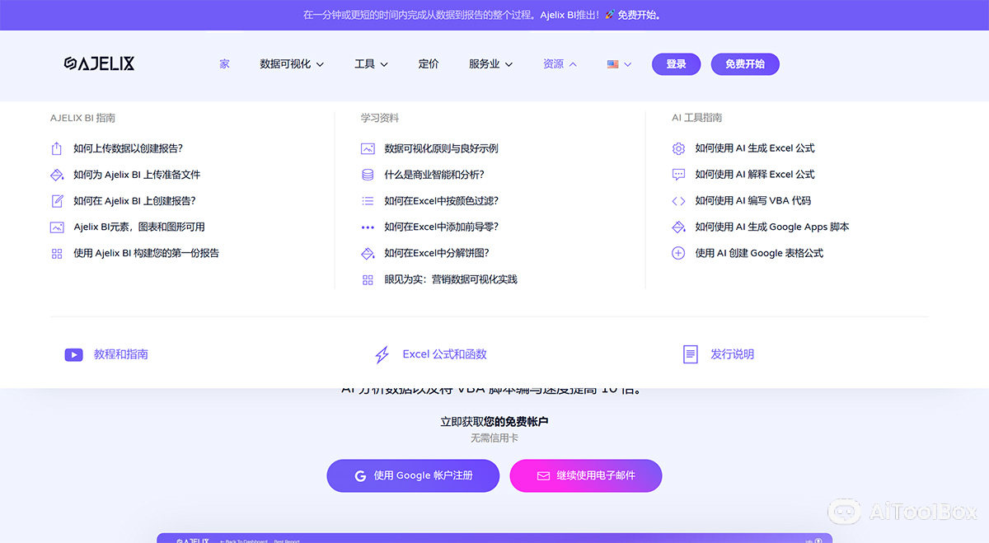
Task: Open the 定价 pricing page
Action: [x=429, y=63]
